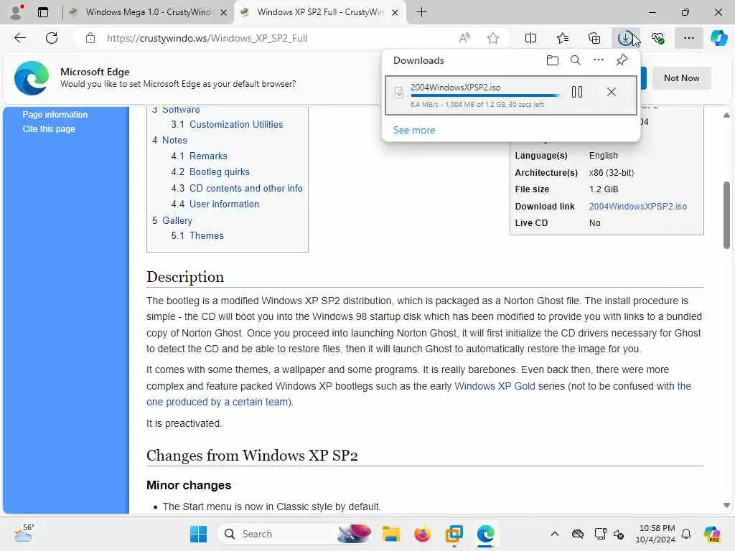Open VMware icon in taskbar

pos(454,534)
